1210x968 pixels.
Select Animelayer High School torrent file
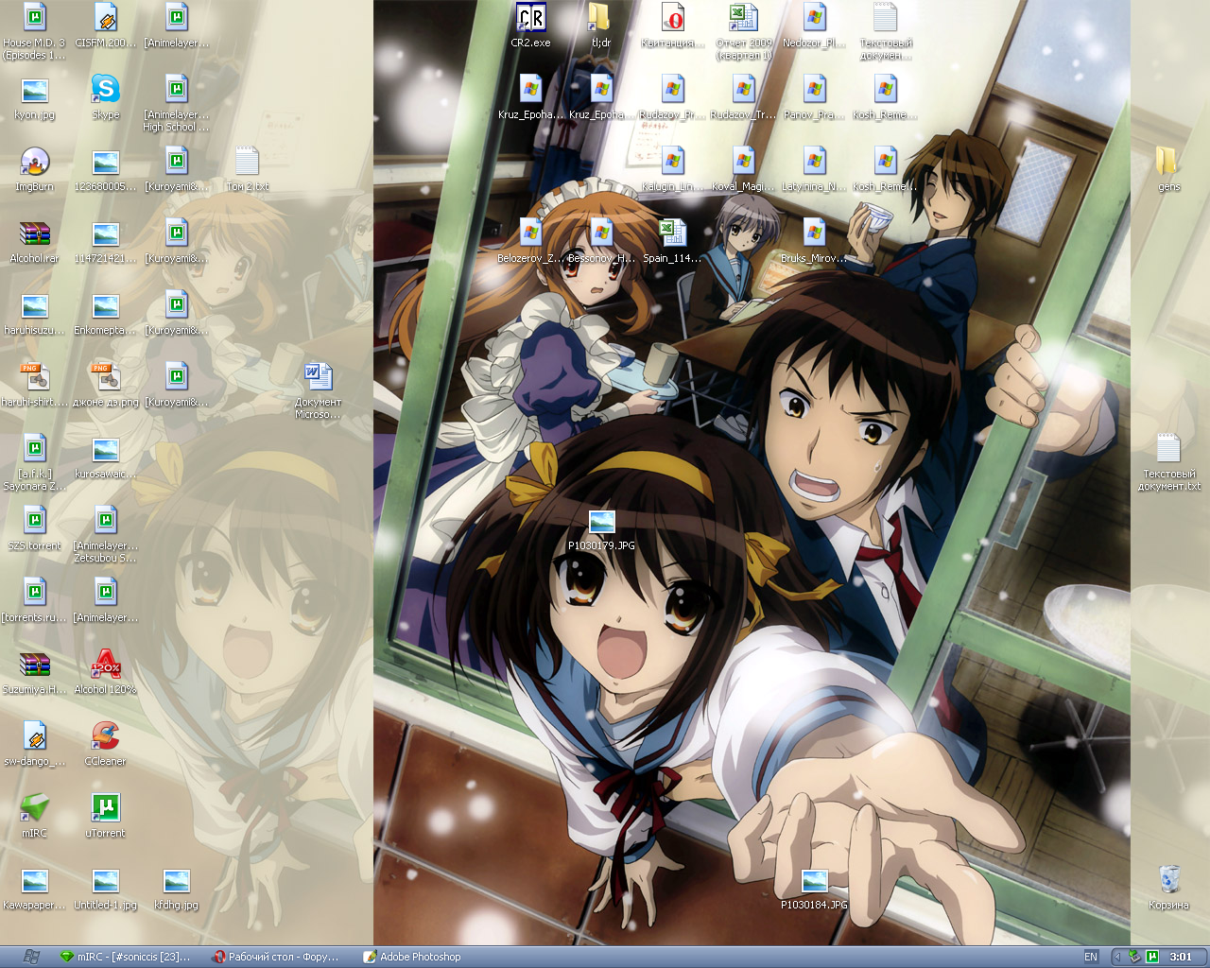pyautogui.click(x=177, y=103)
